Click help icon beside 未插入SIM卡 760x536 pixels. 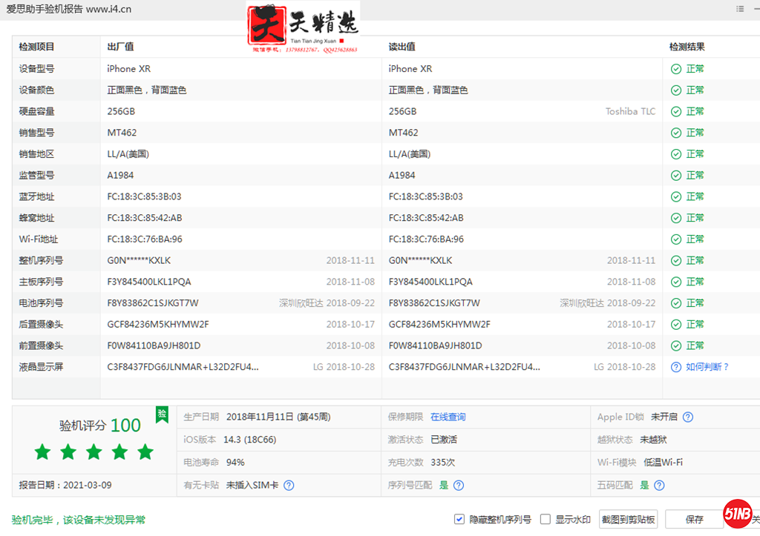tap(289, 486)
